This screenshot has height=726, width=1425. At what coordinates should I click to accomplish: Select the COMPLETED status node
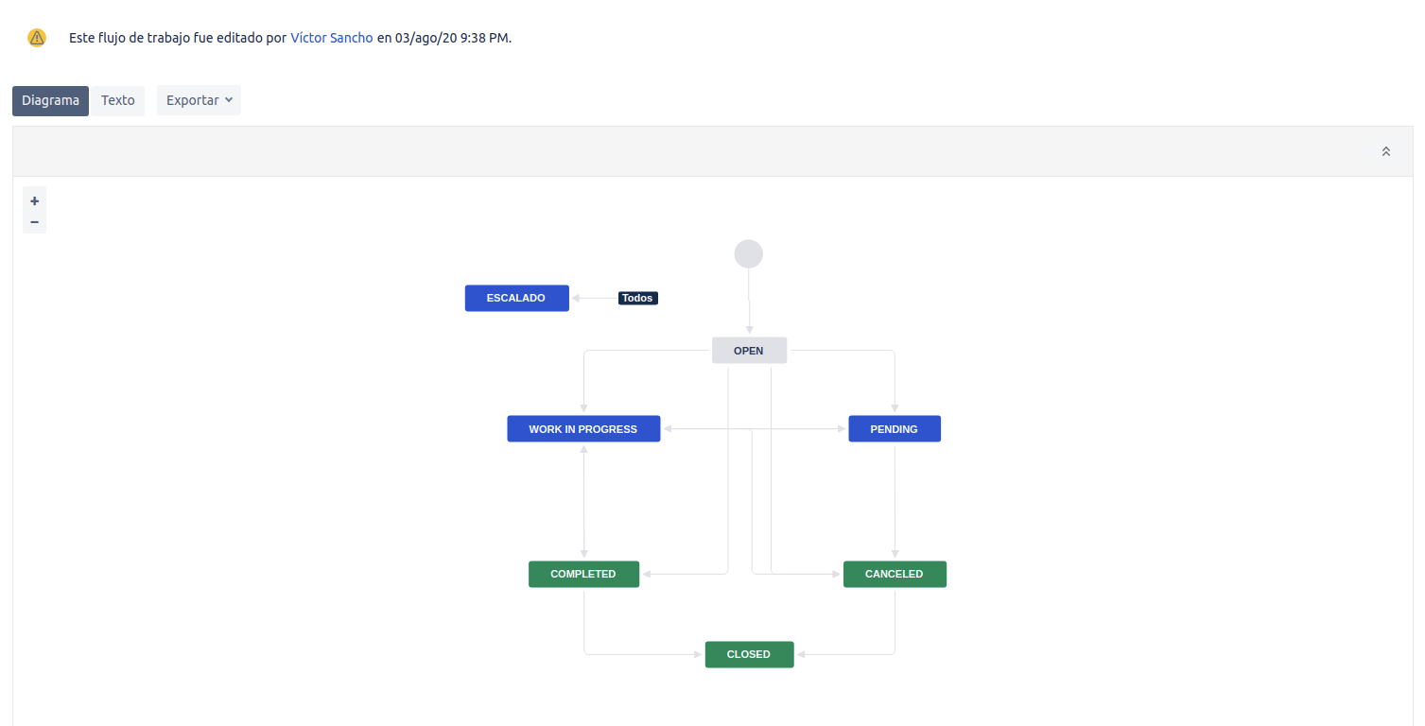[583, 574]
